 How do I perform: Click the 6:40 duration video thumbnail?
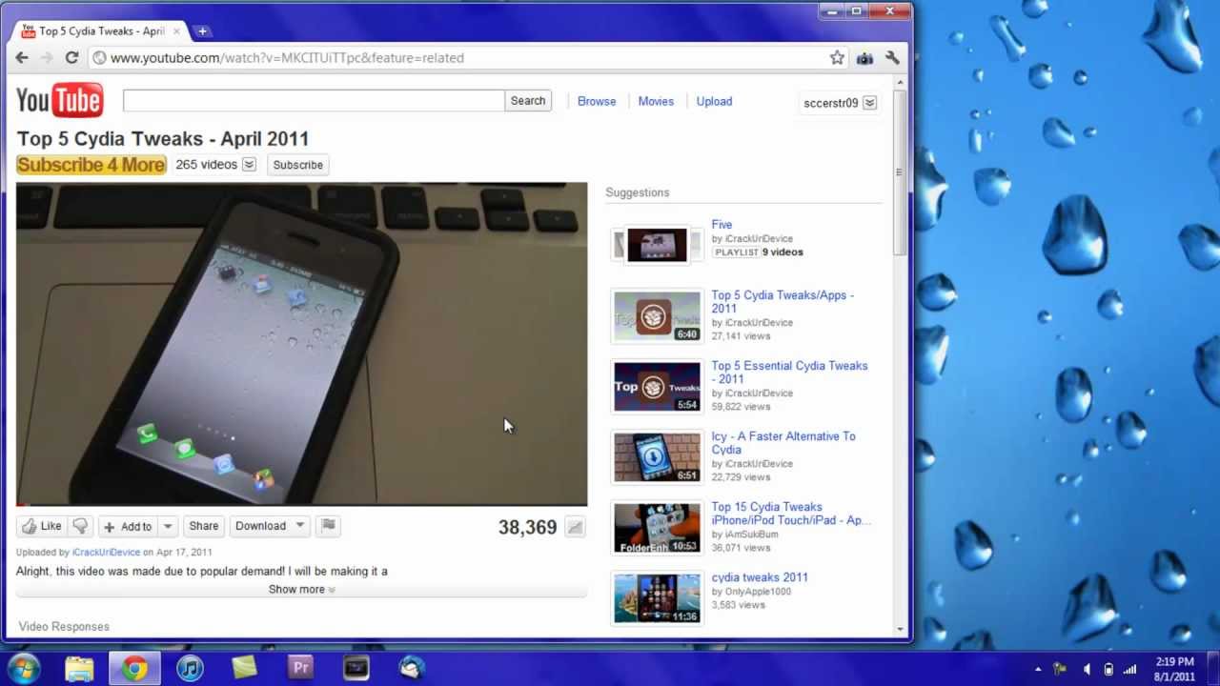tap(657, 316)
